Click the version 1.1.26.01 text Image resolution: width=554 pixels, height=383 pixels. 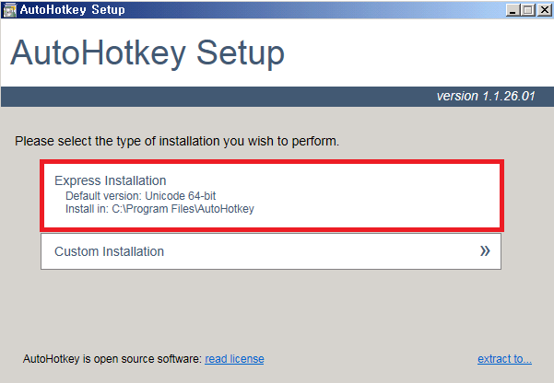486,96
